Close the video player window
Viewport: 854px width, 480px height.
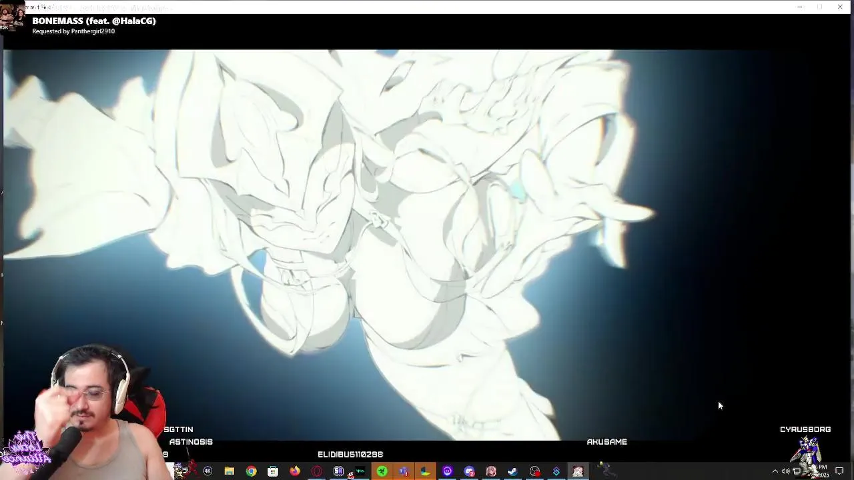tap(839, 7)
